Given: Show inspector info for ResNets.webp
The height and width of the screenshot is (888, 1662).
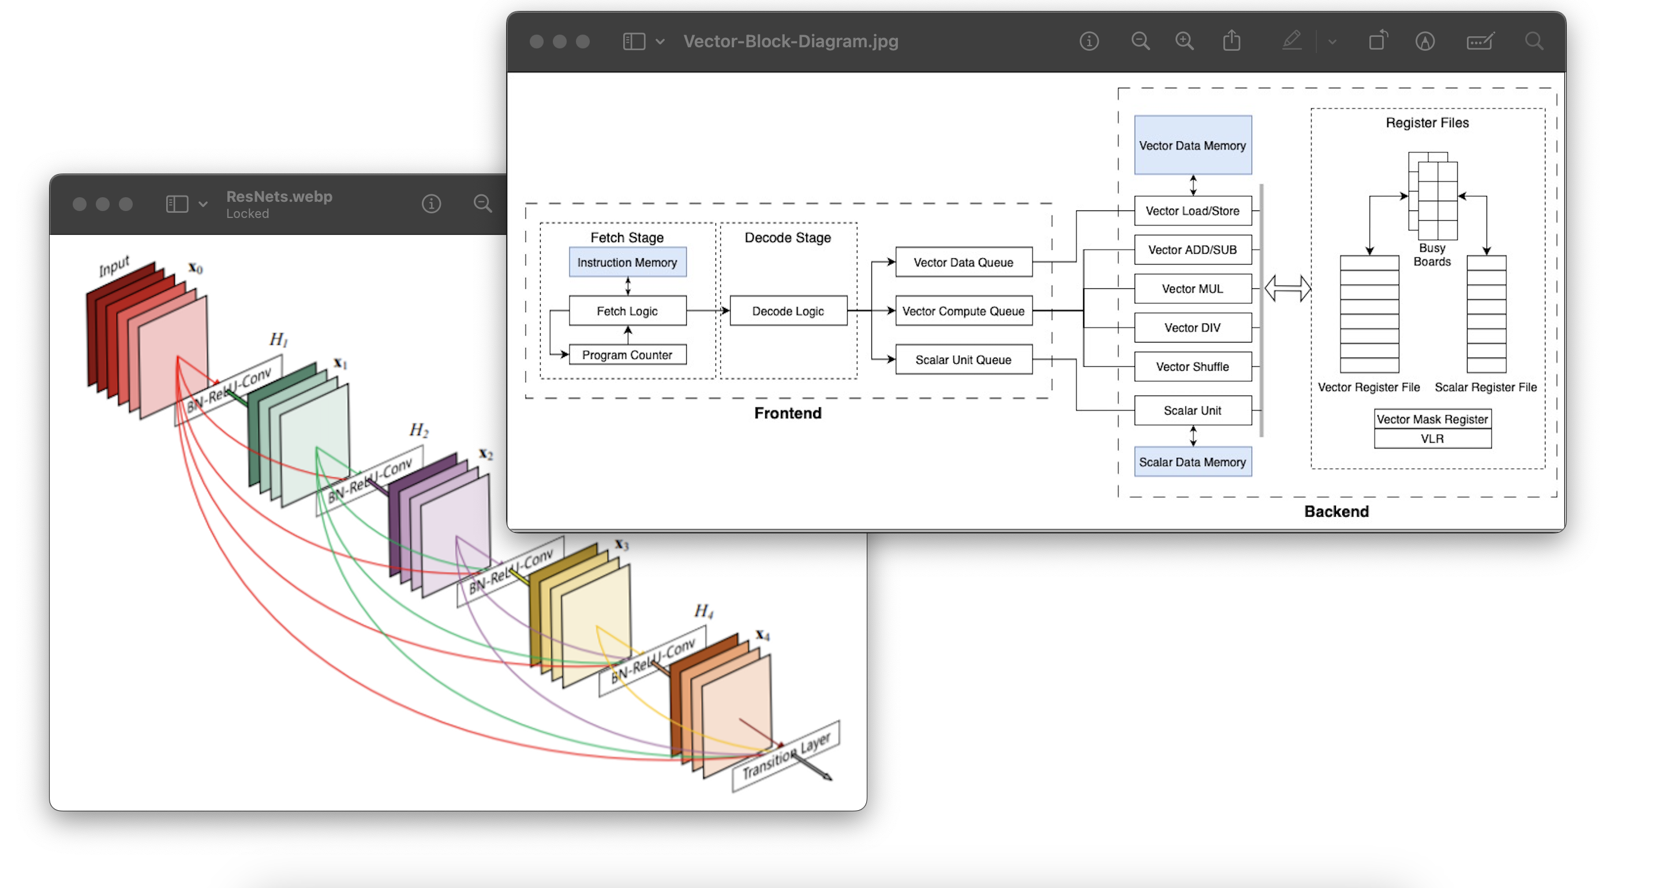Looking at the screenshot, I should pos(431,205).
